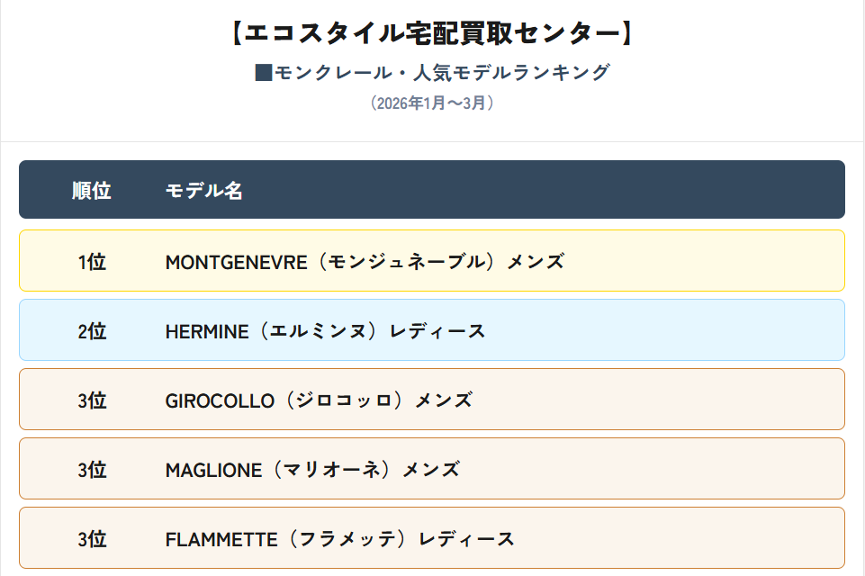Select the 2位 rank cell
The width and height of the screenshot is (865, 576).
pyautogui.click(x=92, y=331)
